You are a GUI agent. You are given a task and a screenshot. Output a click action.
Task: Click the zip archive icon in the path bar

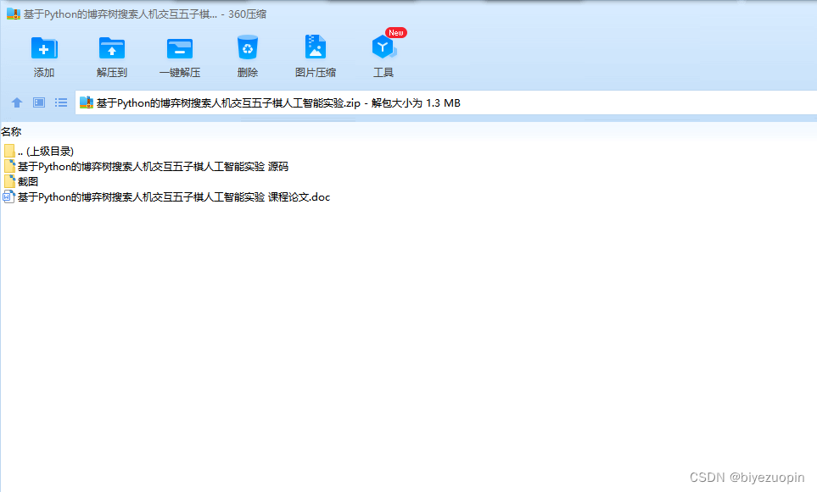click(x=86, y=102)
